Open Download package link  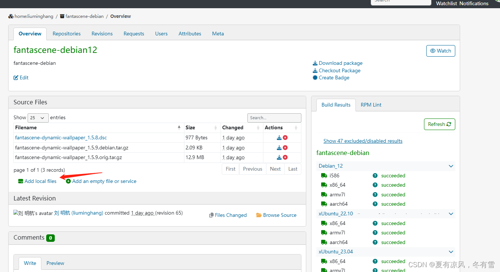pos(338,63)
